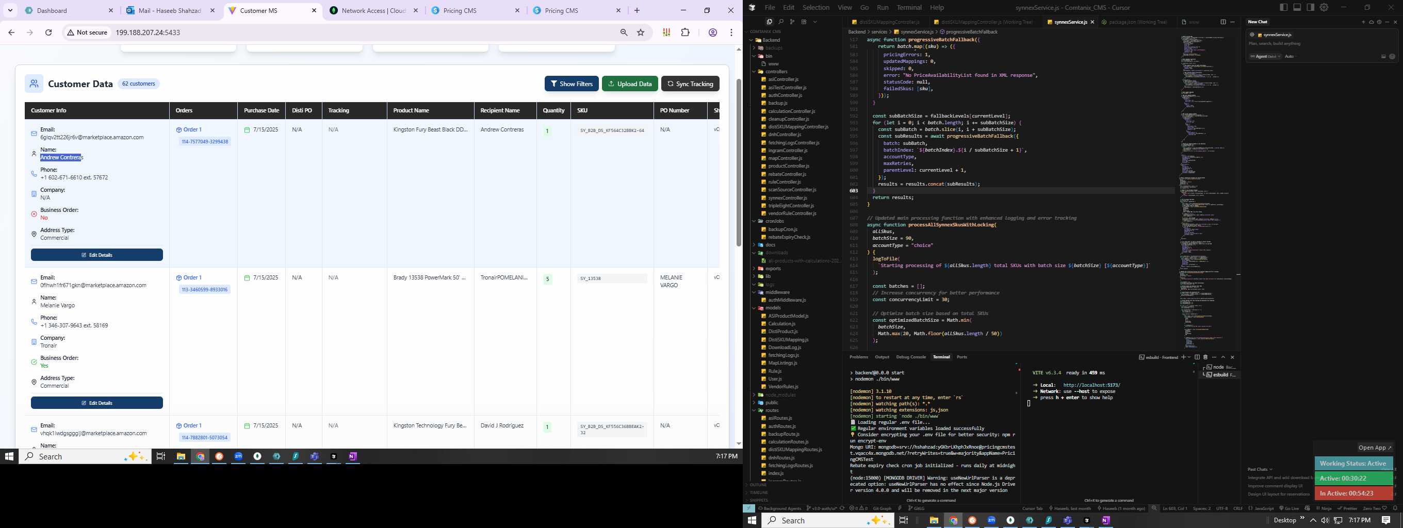
Task: Add a new terminal with plus icon
Action: coord(1183,357)
